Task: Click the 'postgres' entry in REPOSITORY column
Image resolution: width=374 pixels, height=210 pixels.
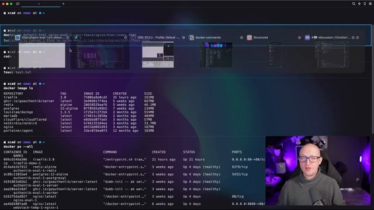Action: tap(11, 108)
